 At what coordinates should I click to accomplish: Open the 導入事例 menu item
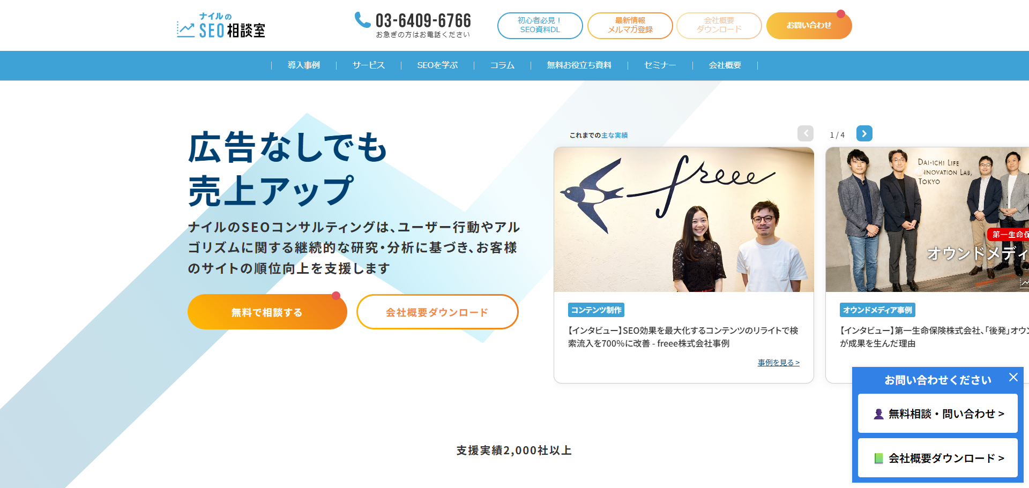pos(304,65)
